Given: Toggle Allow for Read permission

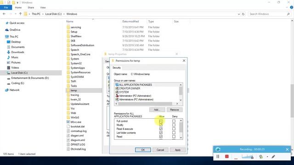Looking at the screenshot, I should click(161, 137).
